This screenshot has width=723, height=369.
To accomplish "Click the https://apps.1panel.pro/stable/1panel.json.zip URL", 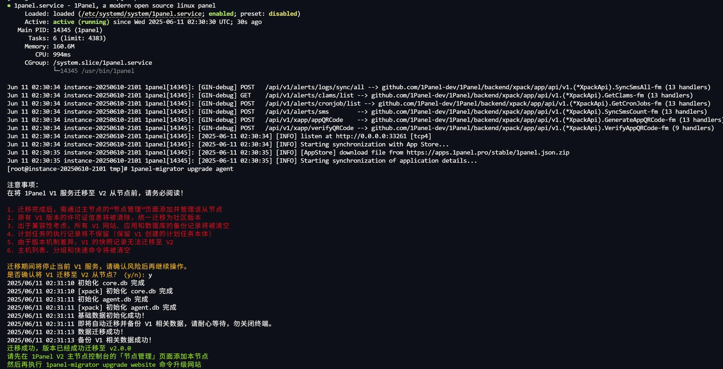I will (488, 152).
